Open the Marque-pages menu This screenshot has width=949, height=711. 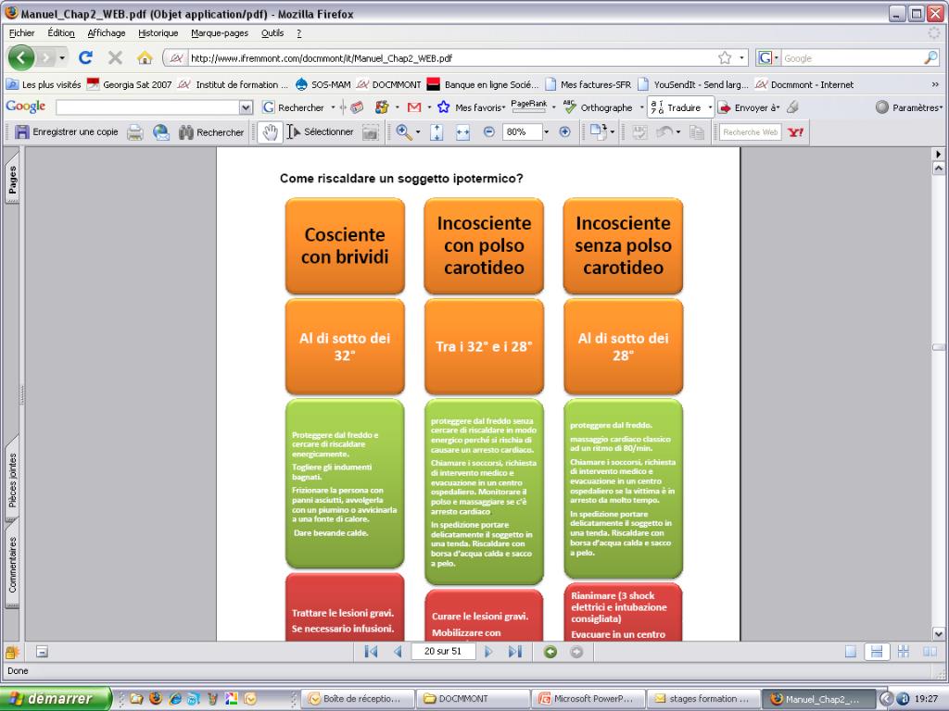coord(220,32)
